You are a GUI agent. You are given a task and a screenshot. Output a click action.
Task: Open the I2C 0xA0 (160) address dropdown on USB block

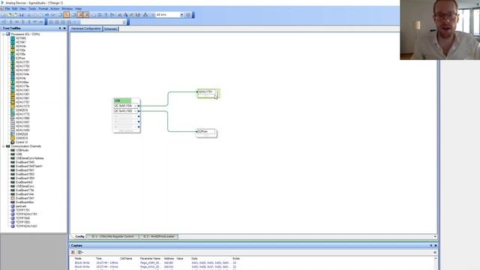[x=136, y=111]
